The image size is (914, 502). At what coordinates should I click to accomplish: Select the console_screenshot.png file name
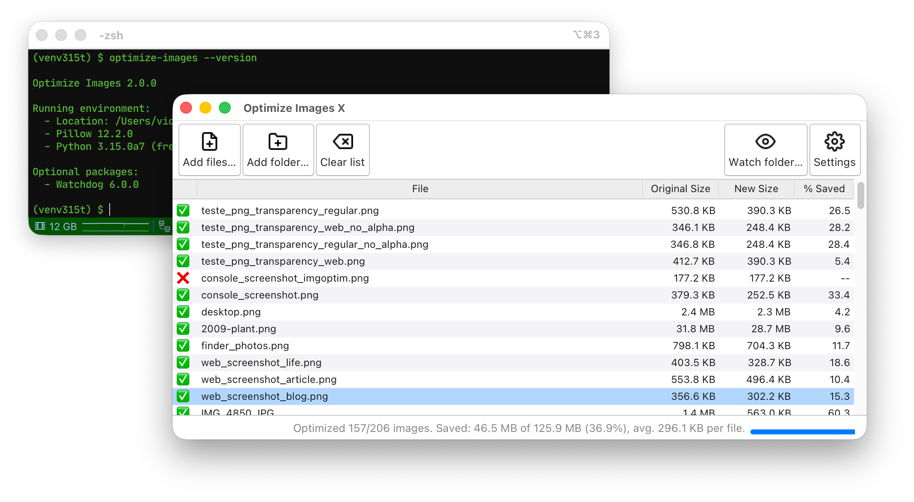tap(260, 295)
